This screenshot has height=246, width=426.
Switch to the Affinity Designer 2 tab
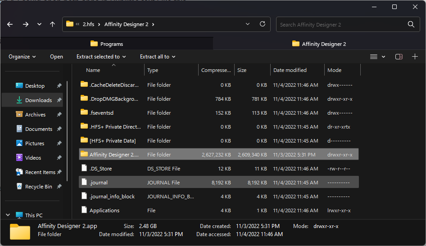[319, 44]
